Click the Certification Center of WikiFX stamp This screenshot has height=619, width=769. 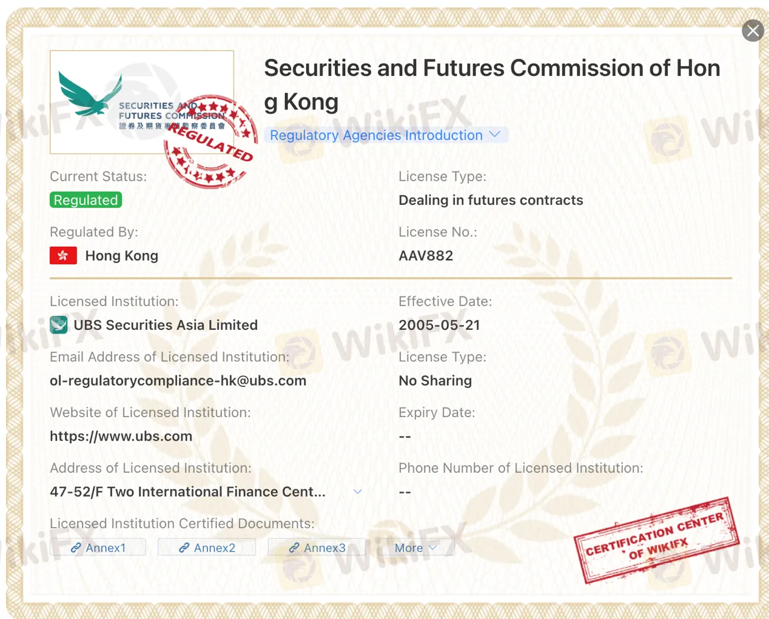(x=656, y=540)
